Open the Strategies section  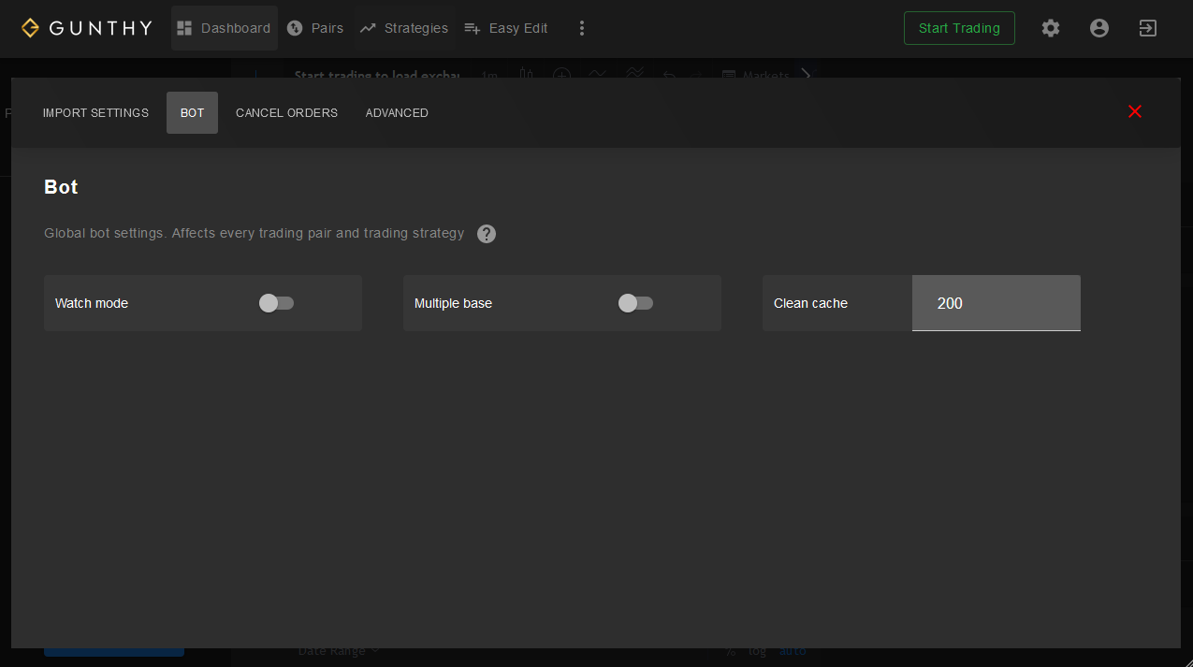[404, 28]
